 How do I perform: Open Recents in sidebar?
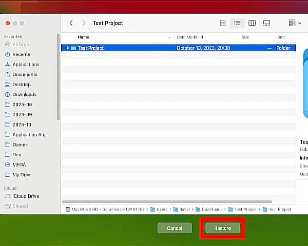pos(17,54)
